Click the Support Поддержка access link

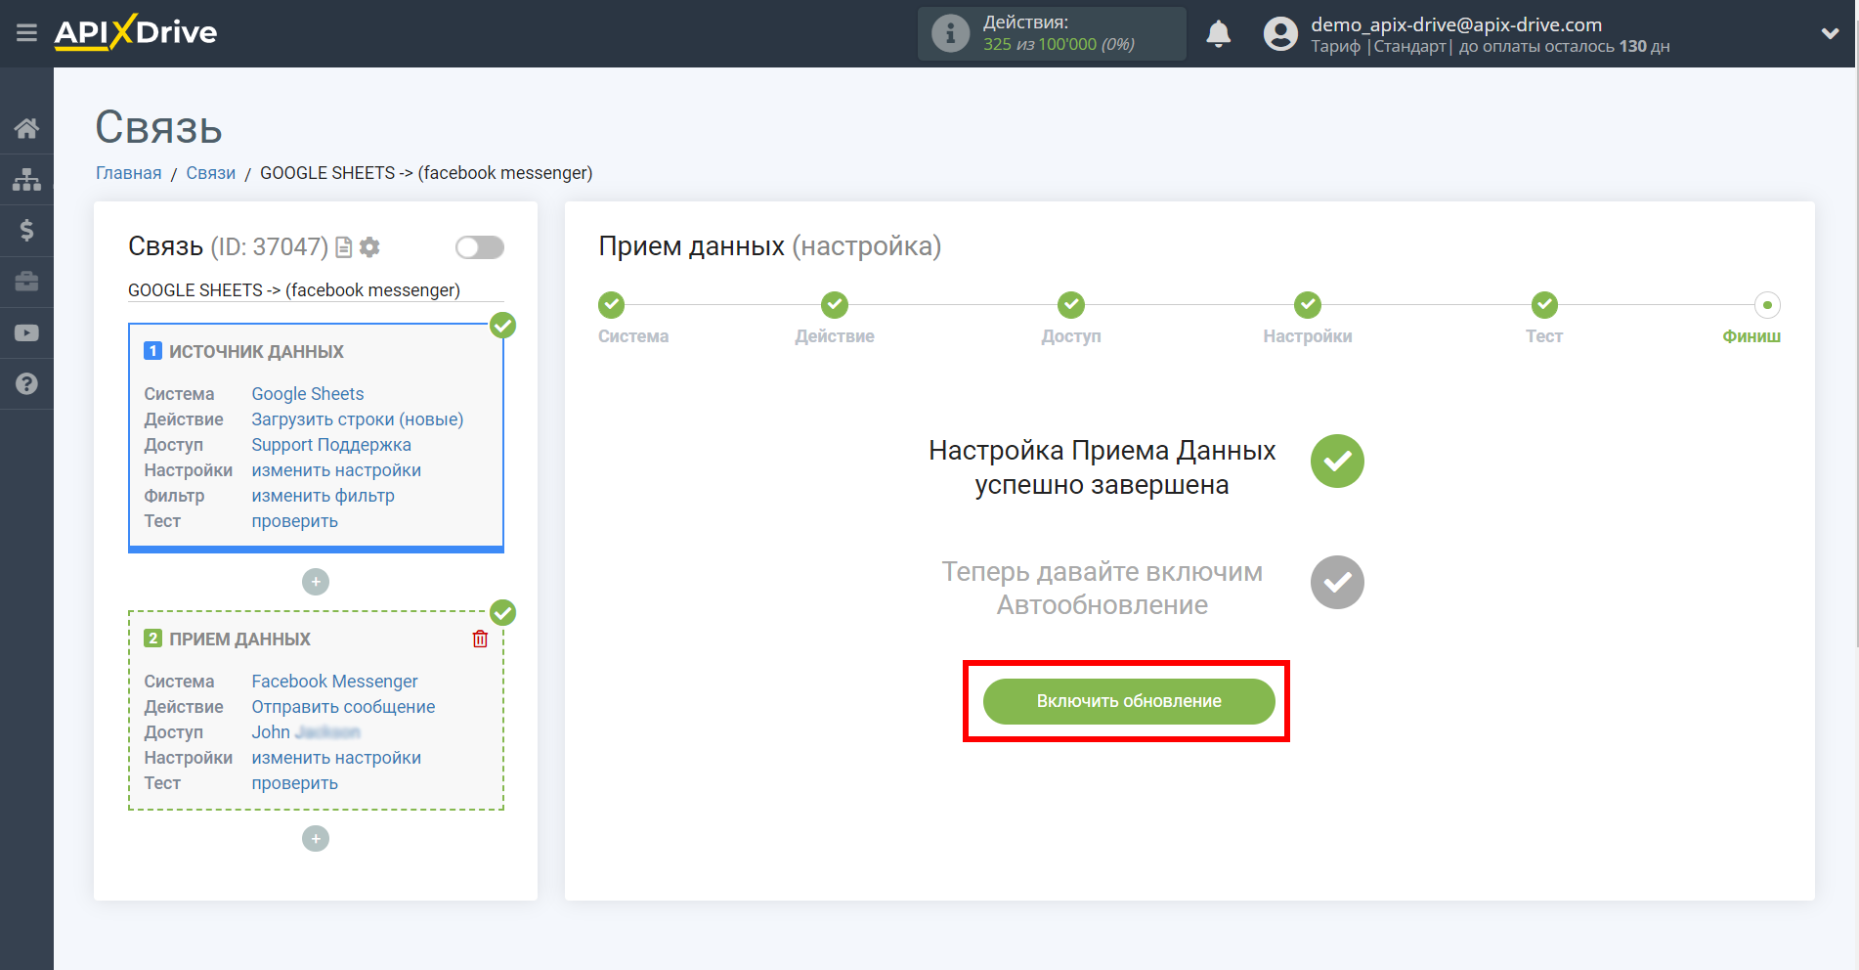tap(331, 445)
